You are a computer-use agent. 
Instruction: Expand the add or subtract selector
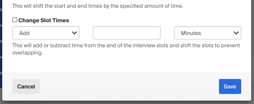(46, 33)
